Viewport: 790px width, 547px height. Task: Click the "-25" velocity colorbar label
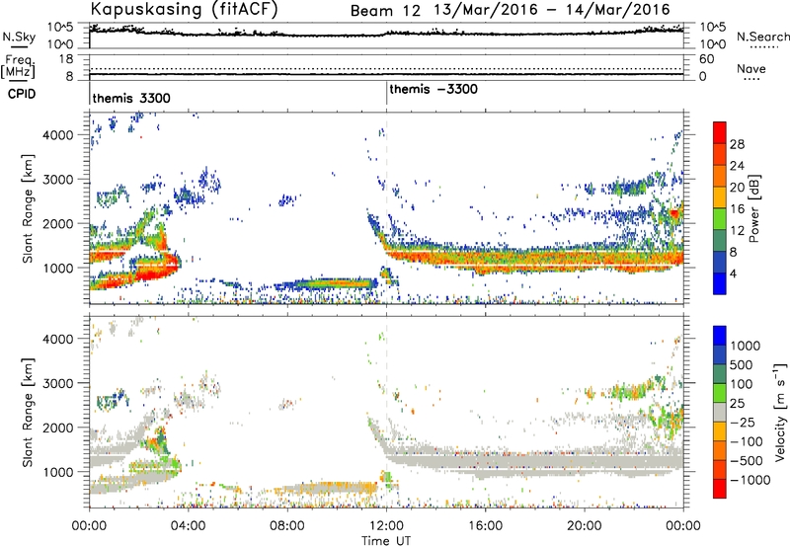point(742,422)
